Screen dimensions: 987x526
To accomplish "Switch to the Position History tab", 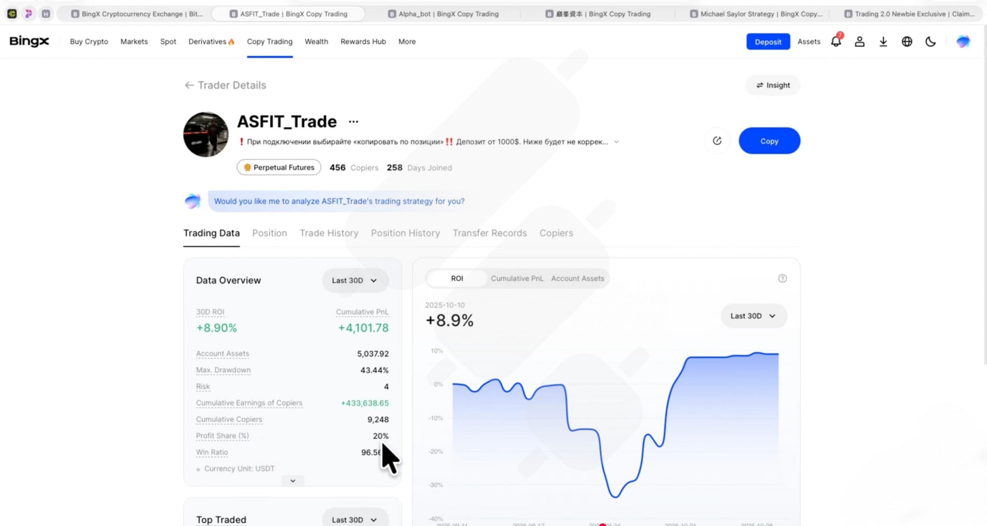I will 405,233.
